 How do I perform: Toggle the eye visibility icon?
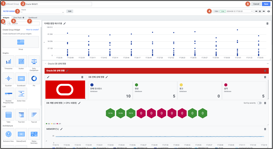pyautogui.click(x=269, y=11)
